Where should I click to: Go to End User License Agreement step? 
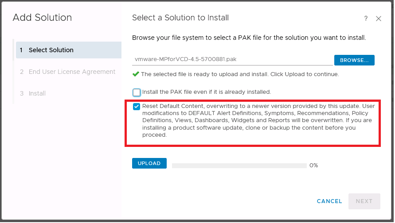tap(72, 72)
